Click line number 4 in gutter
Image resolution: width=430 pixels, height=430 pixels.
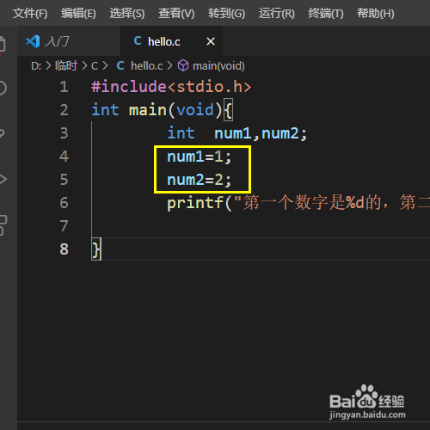tap(64, 157)
